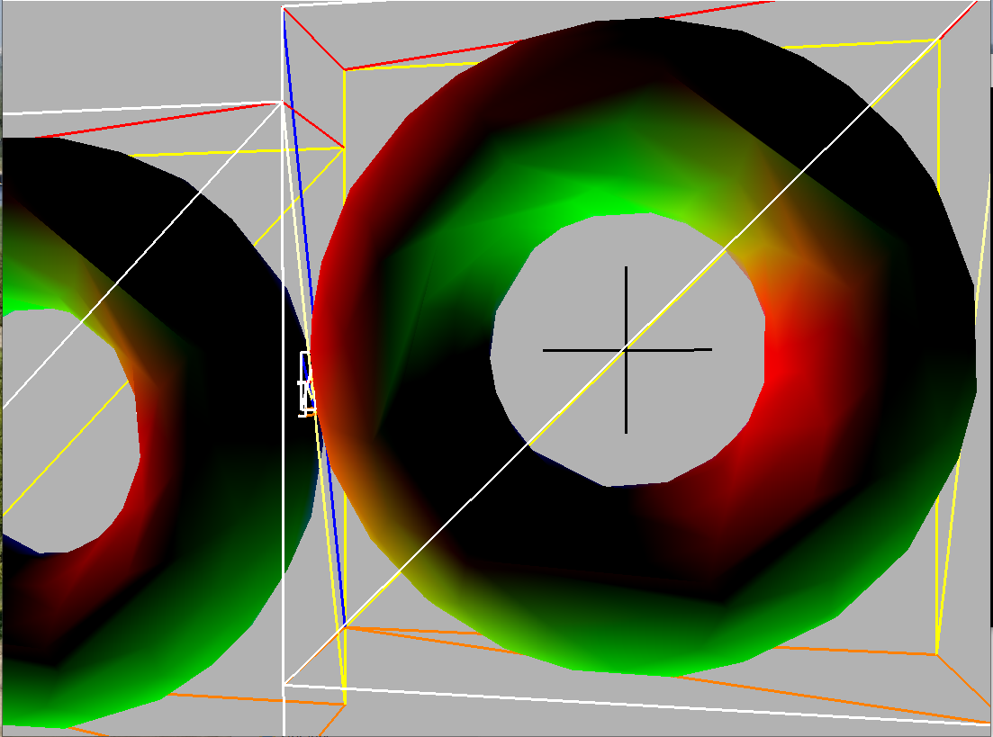Click the top-right yellow corner of the bounding box
Image resolution: width=993 pixels, height=737 pixels.
(x=939, y=40)
